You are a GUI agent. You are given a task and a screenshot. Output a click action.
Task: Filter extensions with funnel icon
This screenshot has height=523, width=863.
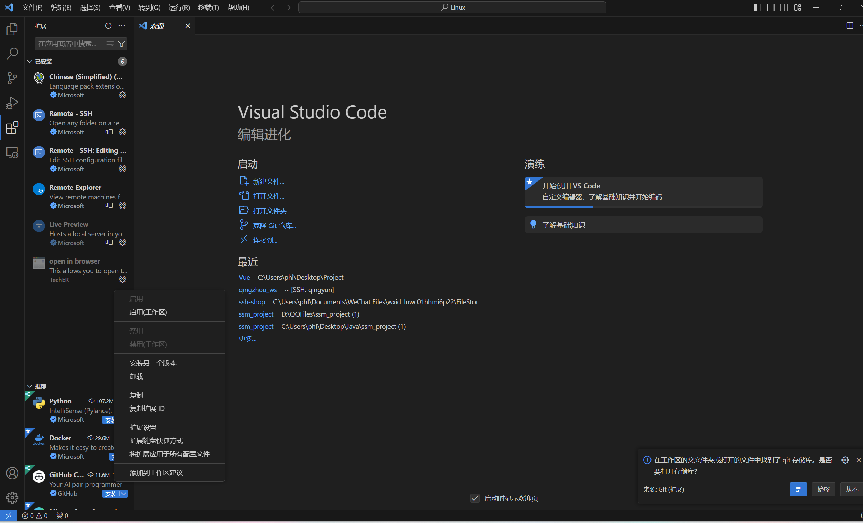click(x=122, y=44)
